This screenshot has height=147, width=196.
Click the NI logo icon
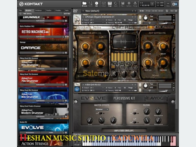point(175,4)
